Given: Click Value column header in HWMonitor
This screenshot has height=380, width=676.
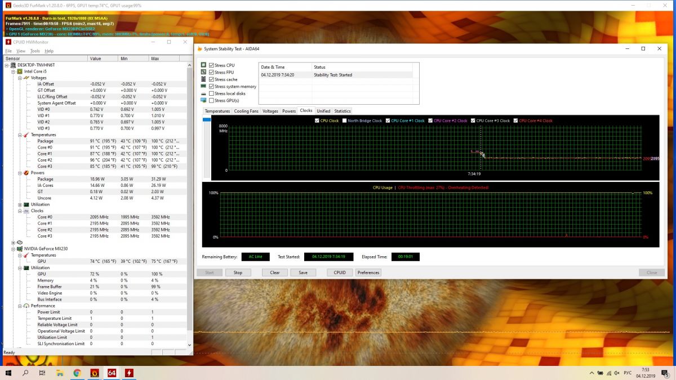Looking at the screenshot, I should [x=103, y=59].
